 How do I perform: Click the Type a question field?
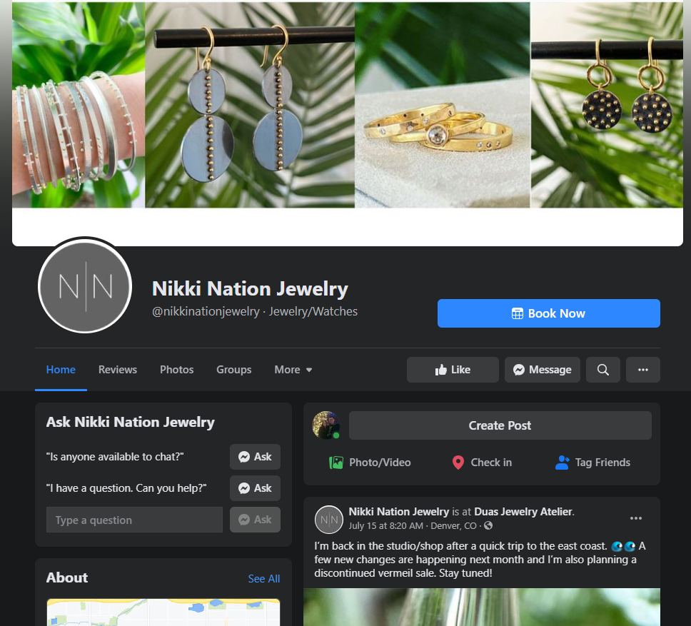[134, 520]
